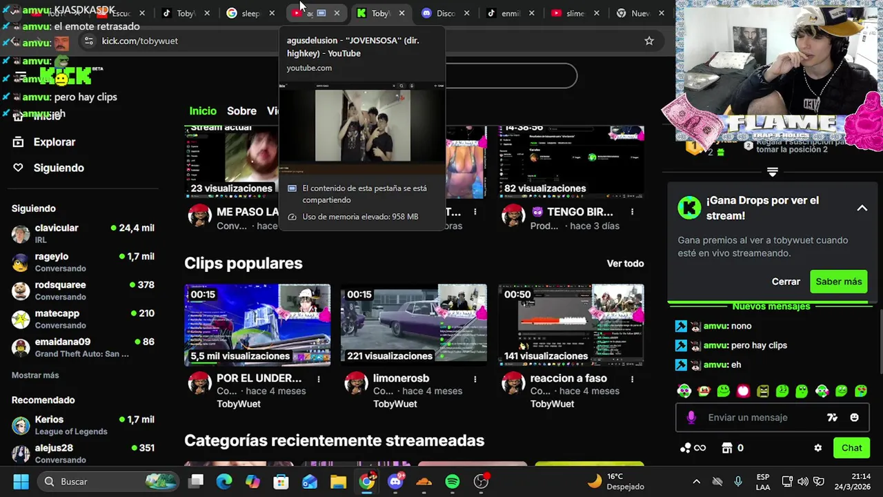Open Copilot from the taskbar

(252, 481)
